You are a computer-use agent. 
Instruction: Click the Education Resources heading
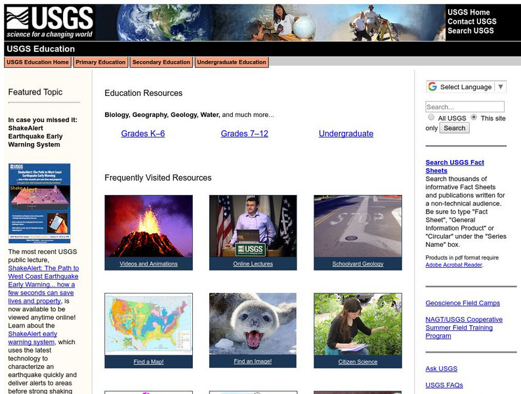(144, 93)
